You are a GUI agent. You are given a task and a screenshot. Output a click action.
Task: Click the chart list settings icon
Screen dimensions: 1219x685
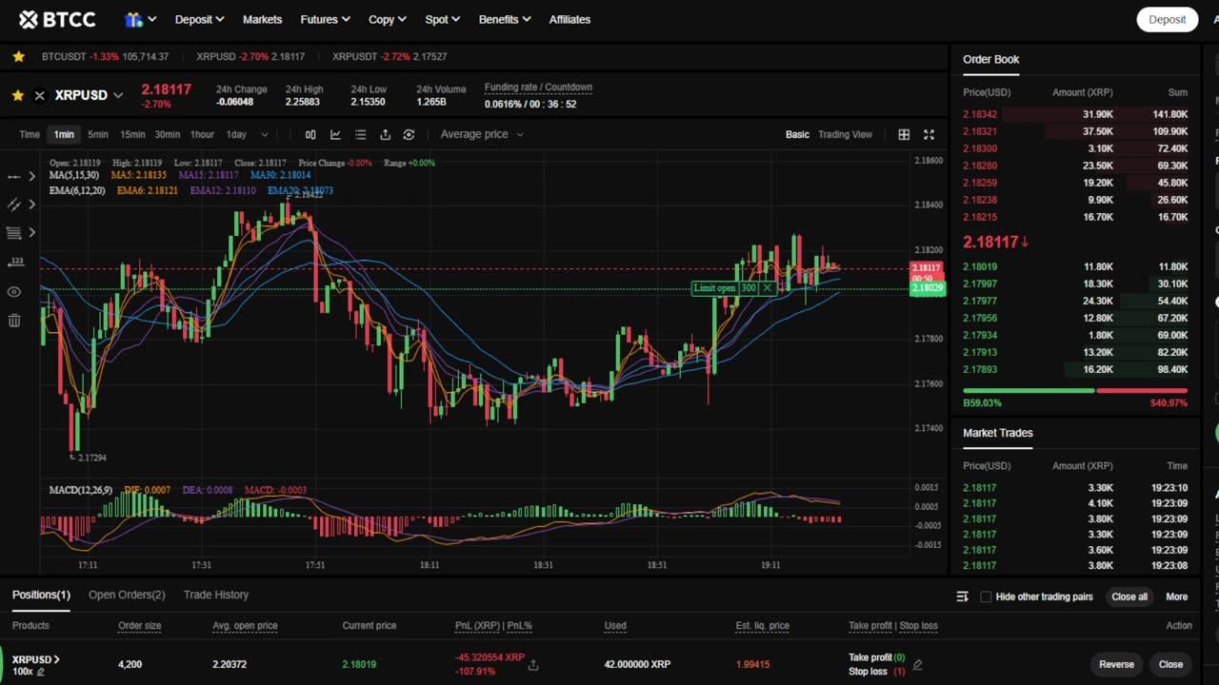pyautogui.click(x=360, y=134)
